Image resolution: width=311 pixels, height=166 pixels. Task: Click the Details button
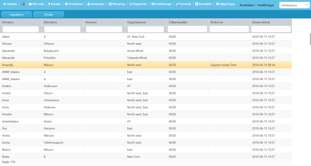(x=49, y=15)
